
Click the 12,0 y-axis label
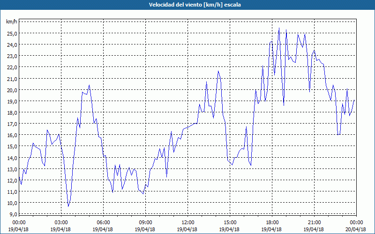pyautogui.click(x=12, y=181)
